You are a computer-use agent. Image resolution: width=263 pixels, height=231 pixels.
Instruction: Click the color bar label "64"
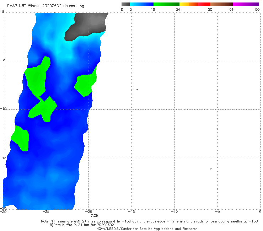(231, 10)
